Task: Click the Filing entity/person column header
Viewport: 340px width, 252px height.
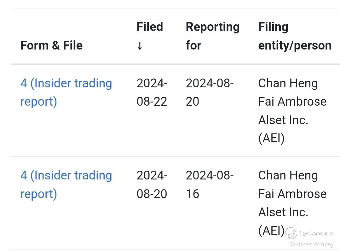Action: [295, 36]
